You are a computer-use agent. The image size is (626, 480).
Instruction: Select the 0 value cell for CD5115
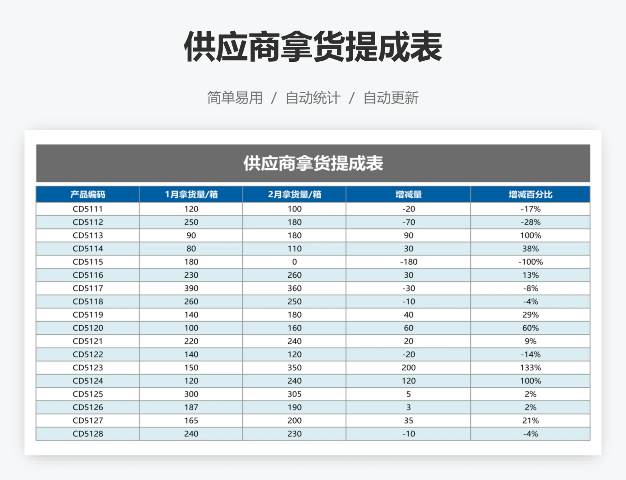point(293,262)
